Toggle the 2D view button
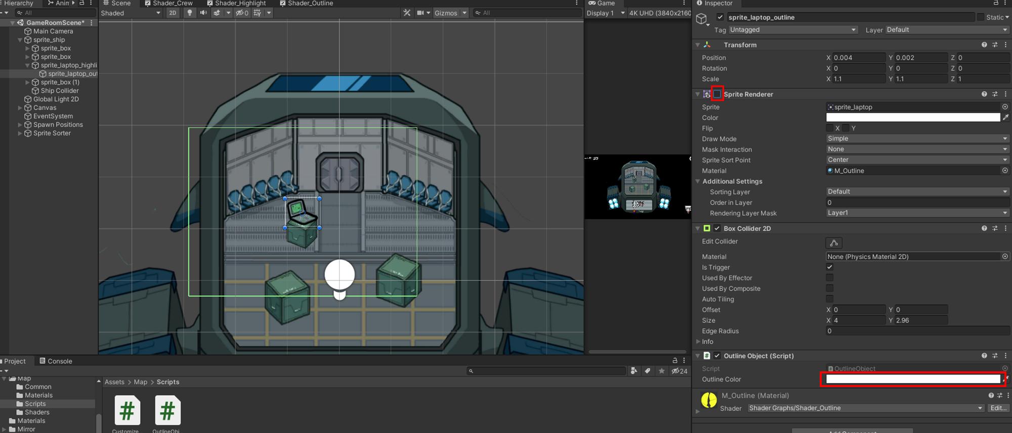 point(173,13)
